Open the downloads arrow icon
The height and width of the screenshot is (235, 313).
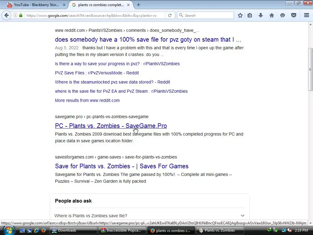coord(261,15)
